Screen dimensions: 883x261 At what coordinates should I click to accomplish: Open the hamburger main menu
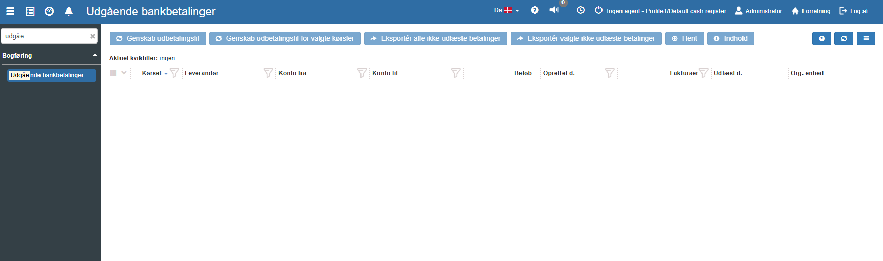pos(10,11)
